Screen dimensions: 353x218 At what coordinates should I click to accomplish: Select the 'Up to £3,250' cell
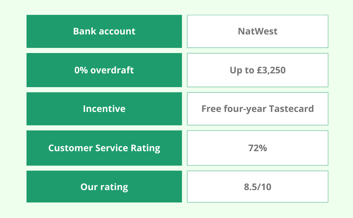258,70
